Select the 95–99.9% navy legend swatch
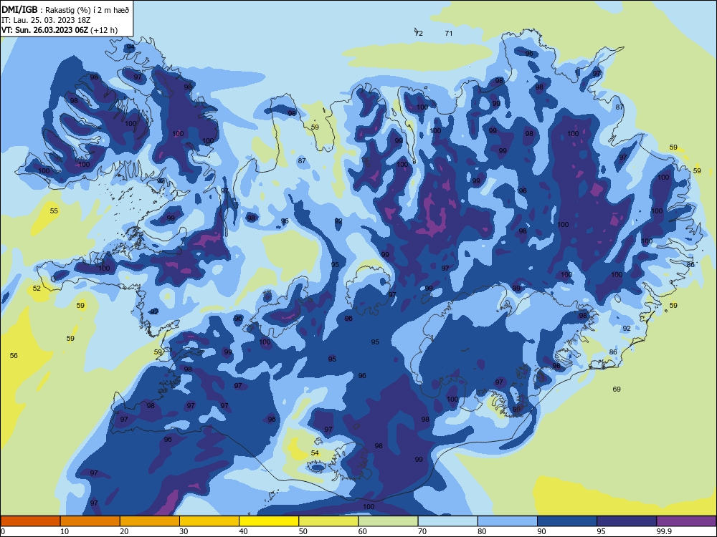This screenshot has height=537, width=717. point(627,521)
